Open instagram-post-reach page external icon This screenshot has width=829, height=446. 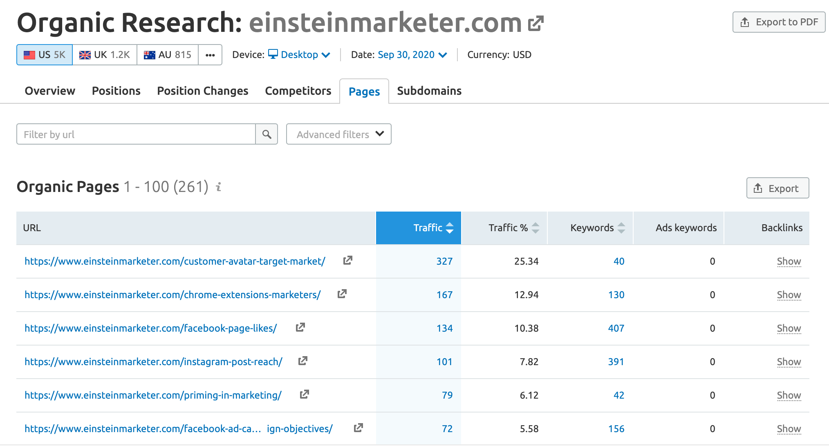(x=303, y=361)
